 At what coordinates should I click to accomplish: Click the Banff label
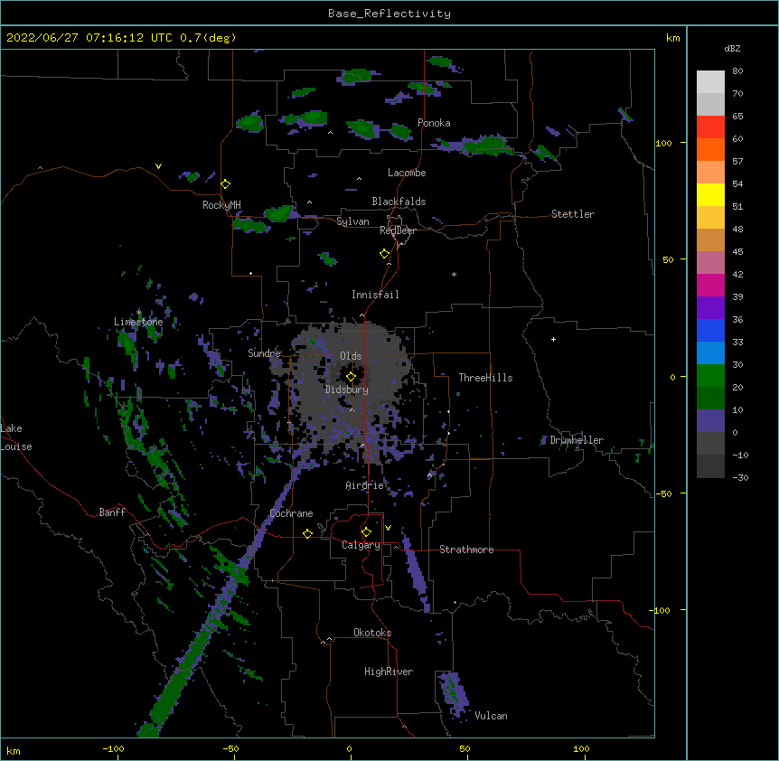[112, 512]
